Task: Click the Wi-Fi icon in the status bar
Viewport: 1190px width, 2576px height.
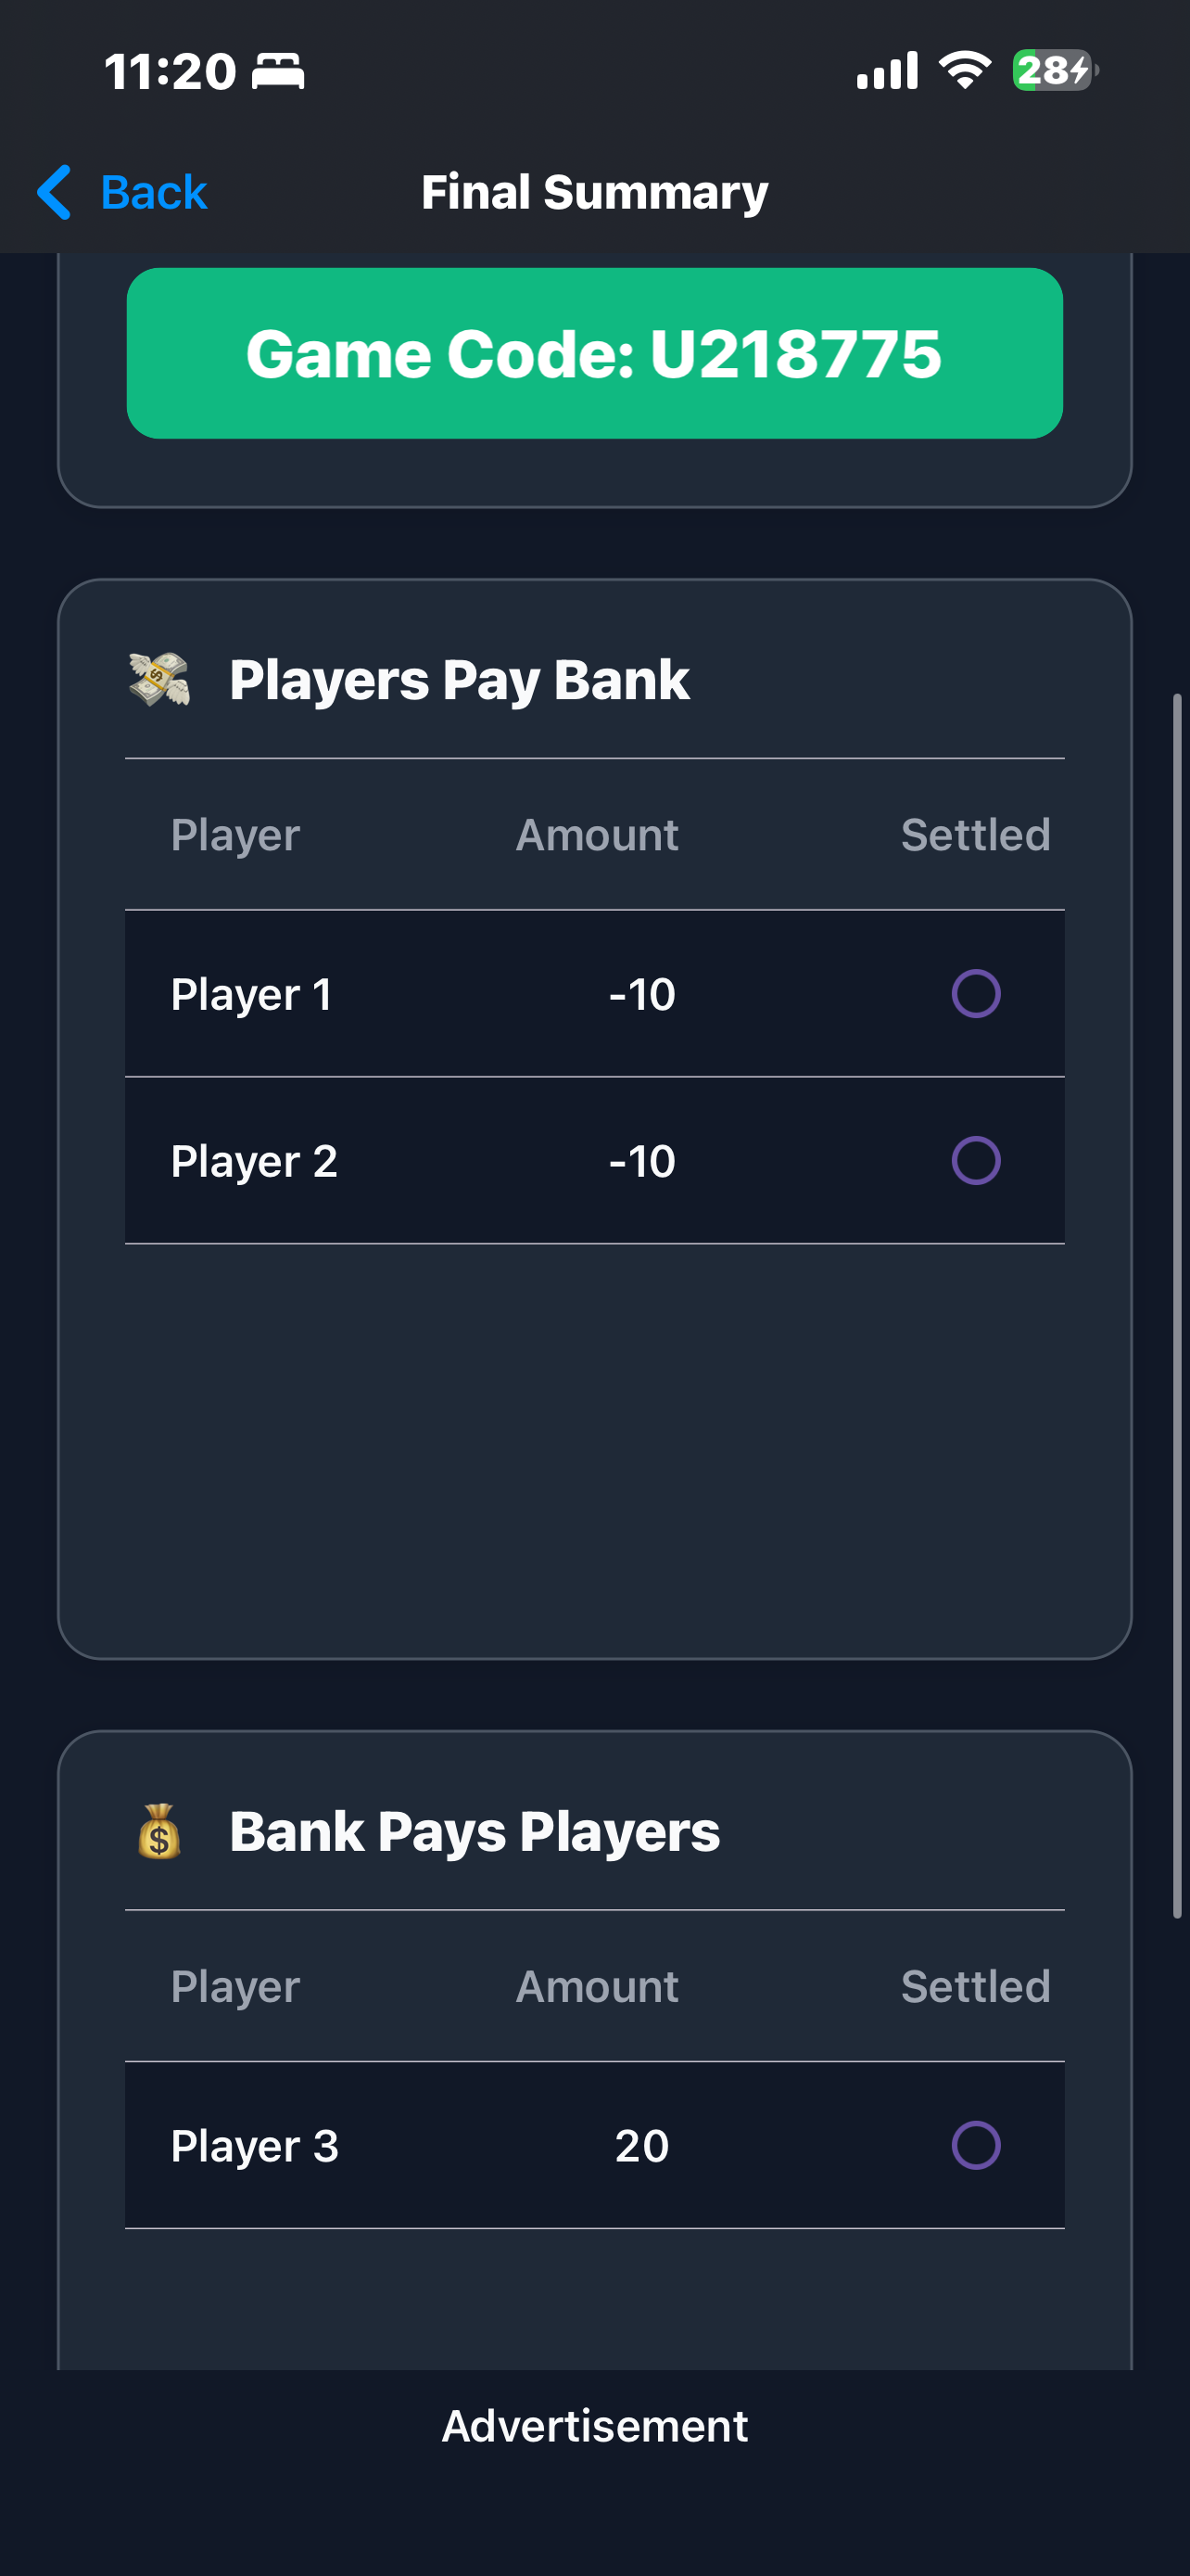Action: [962, 68]
